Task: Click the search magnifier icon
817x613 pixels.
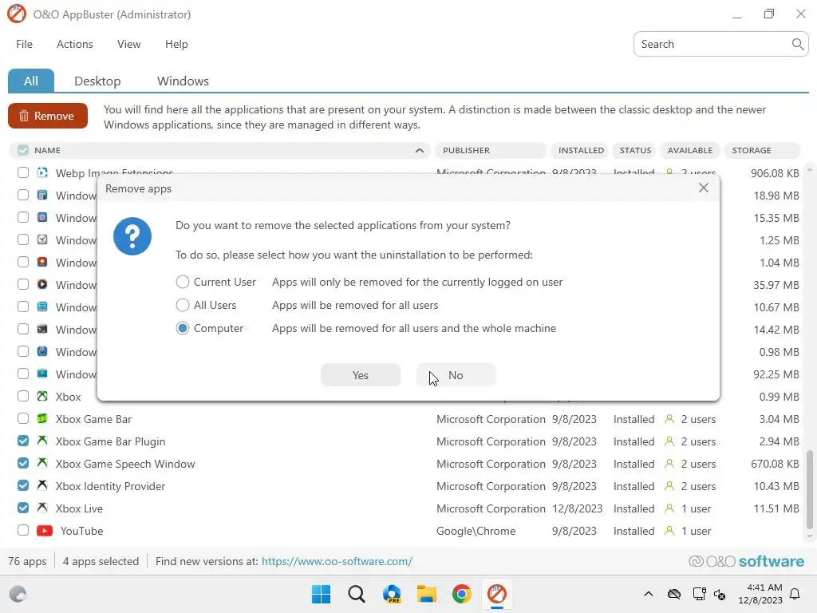Action: [x=798, y=45]
